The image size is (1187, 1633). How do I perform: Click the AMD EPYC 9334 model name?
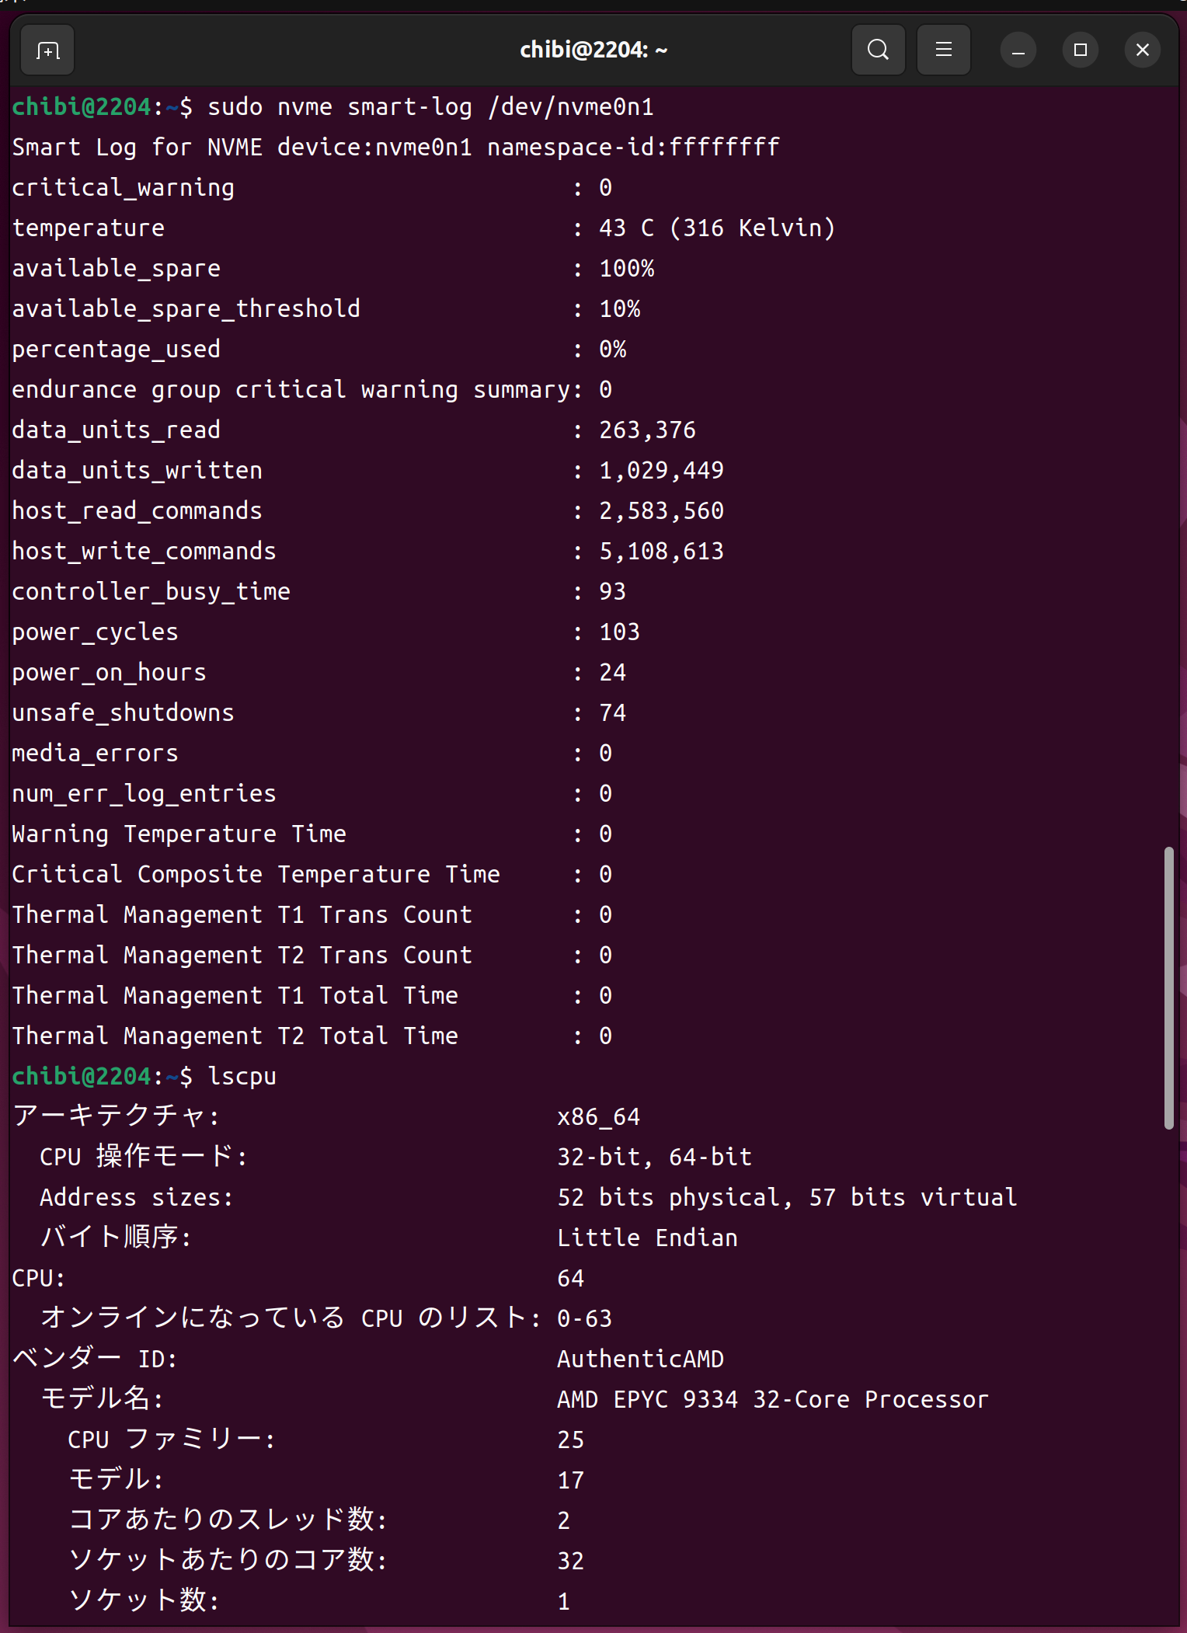pyautogui.click(x=772, y=1400)
